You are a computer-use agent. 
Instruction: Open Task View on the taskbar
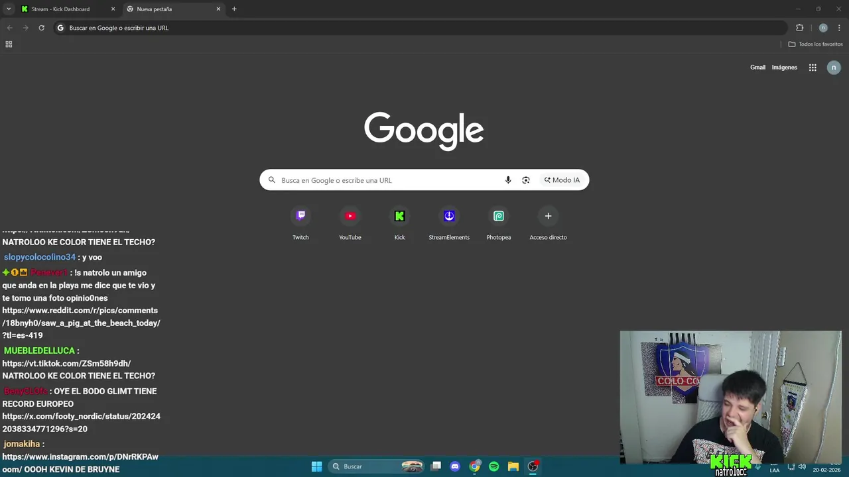pyautogui.click(x=436, y=466)
